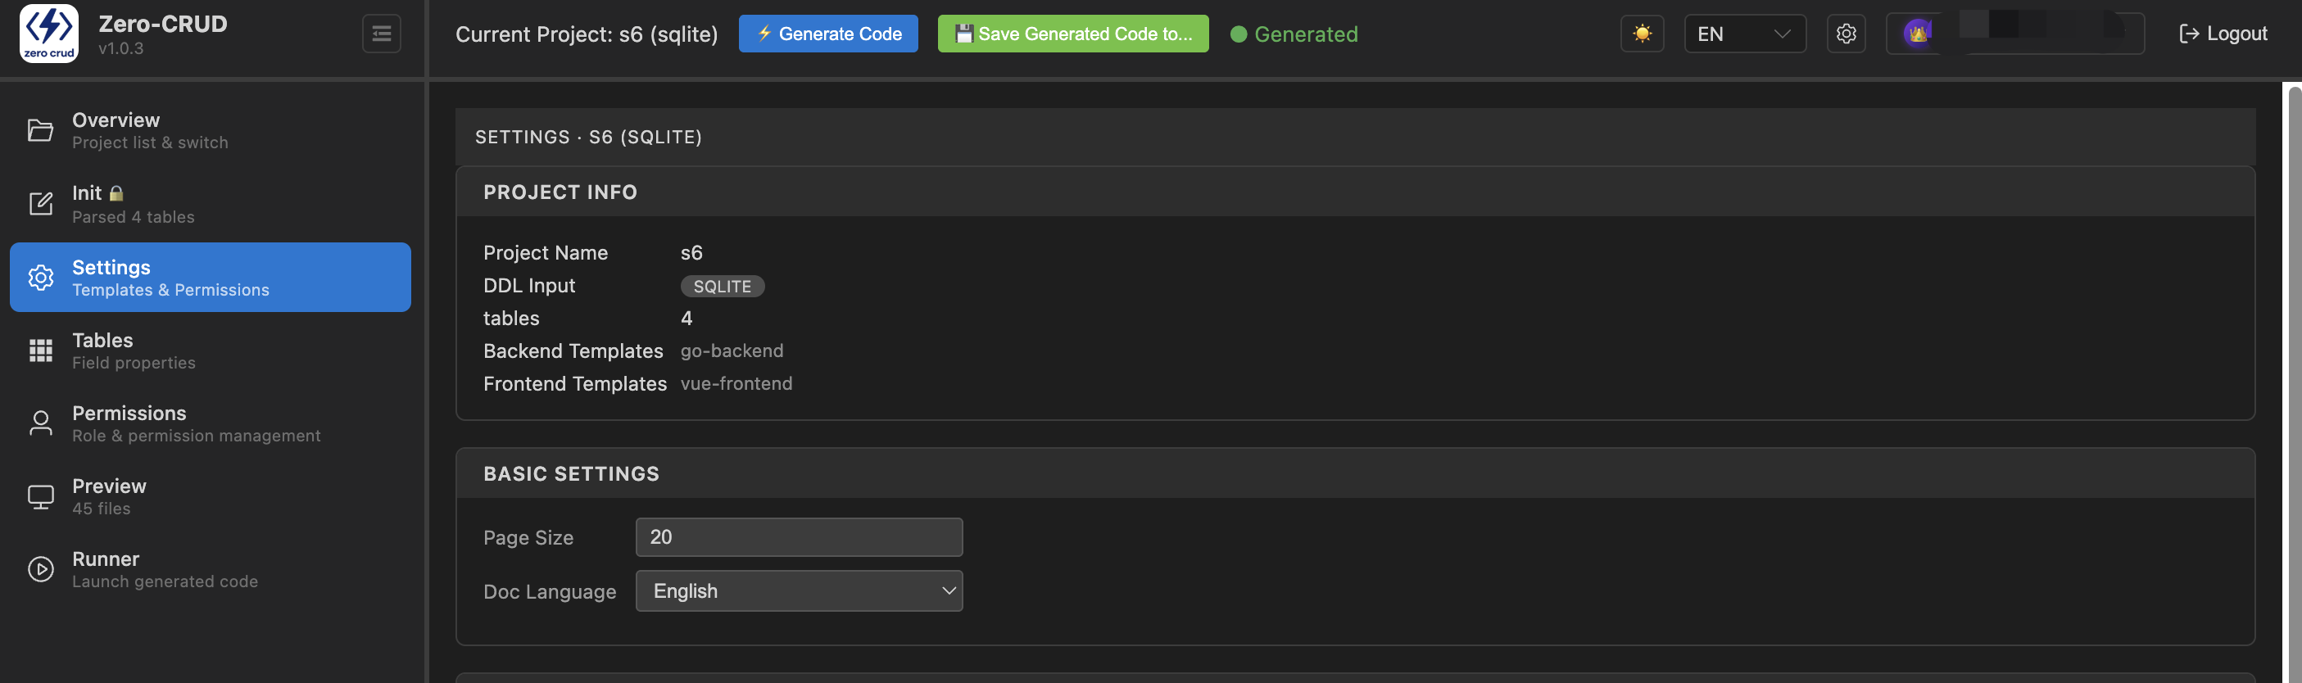
Task: Toggle light theme with sun icon
Action: pyautogui.click(x=1642, y=34)
